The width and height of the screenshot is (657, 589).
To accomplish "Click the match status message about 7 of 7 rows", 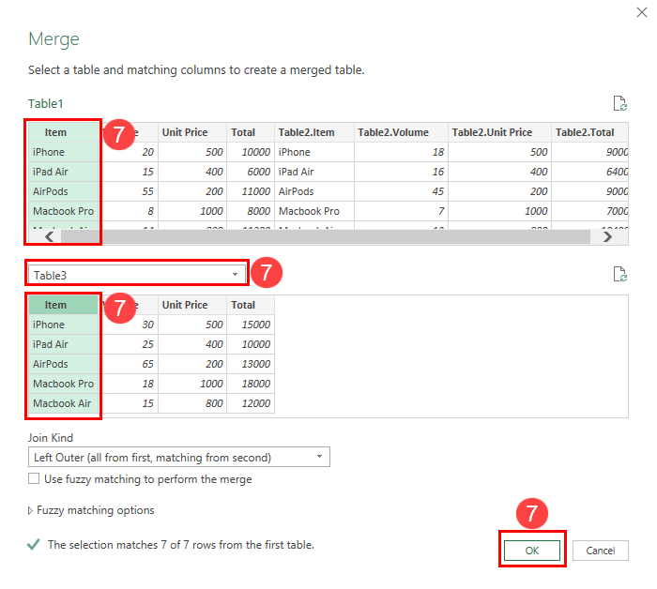I will (180, 545).
